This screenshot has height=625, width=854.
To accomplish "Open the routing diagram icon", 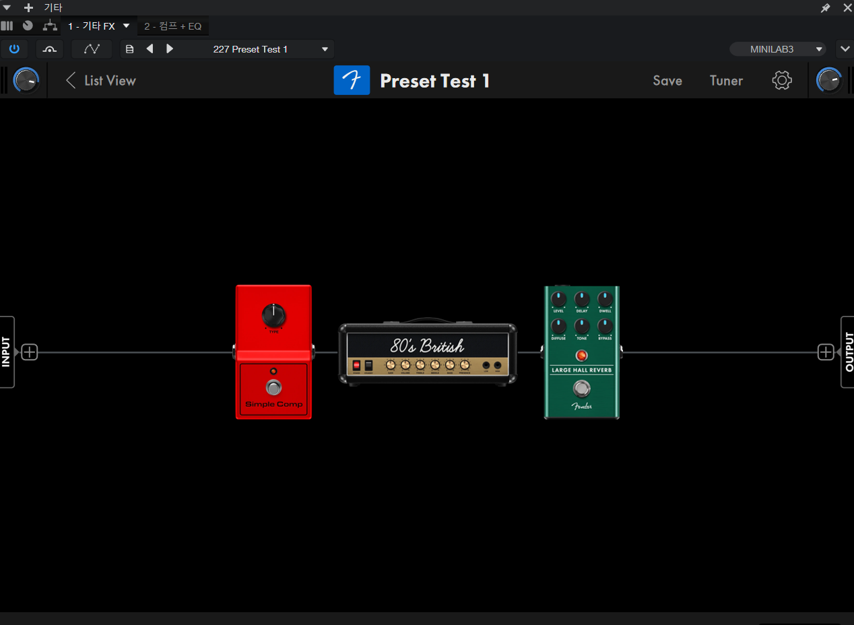I will pos(50,26).
